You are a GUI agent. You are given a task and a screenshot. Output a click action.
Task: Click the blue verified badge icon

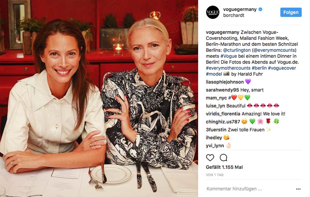click(x=261, y=9)
